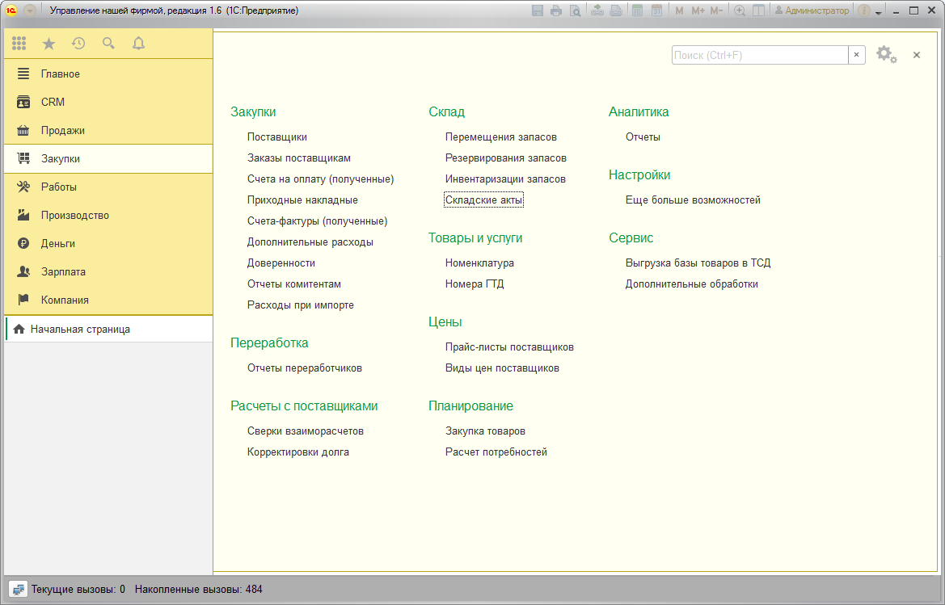Click the 1C application logo icon

(x=11, y=11)
